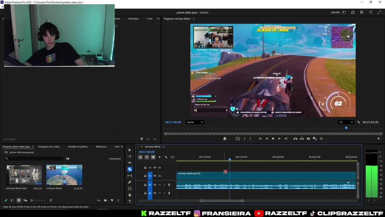Viewport: 385px width, 217px height.
Task: Select the Track Select Forward tool
Action: [x=130, y=156]
